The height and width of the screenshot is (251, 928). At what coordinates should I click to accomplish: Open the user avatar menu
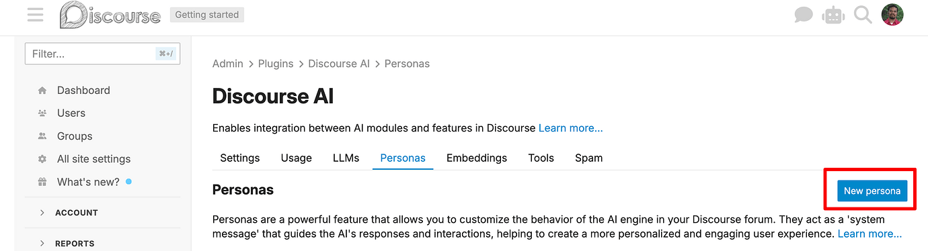click(892, 15)
